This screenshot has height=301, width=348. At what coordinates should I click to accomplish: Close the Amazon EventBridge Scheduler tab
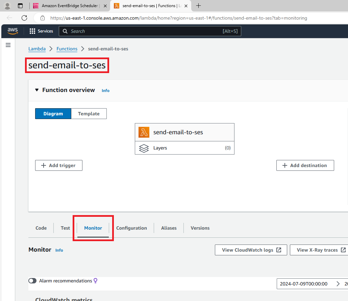coord(105,6)
